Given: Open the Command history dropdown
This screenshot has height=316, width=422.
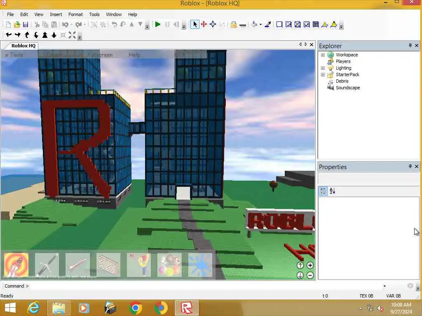Looking at the screenshot, I should pos(384,286).
